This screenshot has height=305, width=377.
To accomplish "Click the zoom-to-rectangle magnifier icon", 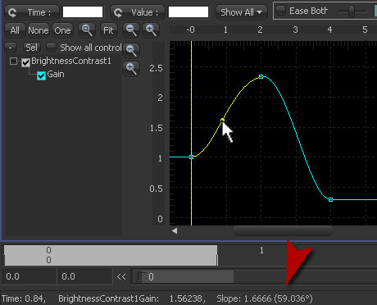I will [x=87, y=30].
